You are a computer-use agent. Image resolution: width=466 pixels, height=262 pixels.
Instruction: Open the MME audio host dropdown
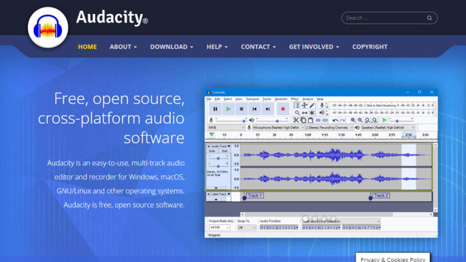coord(226,127)
